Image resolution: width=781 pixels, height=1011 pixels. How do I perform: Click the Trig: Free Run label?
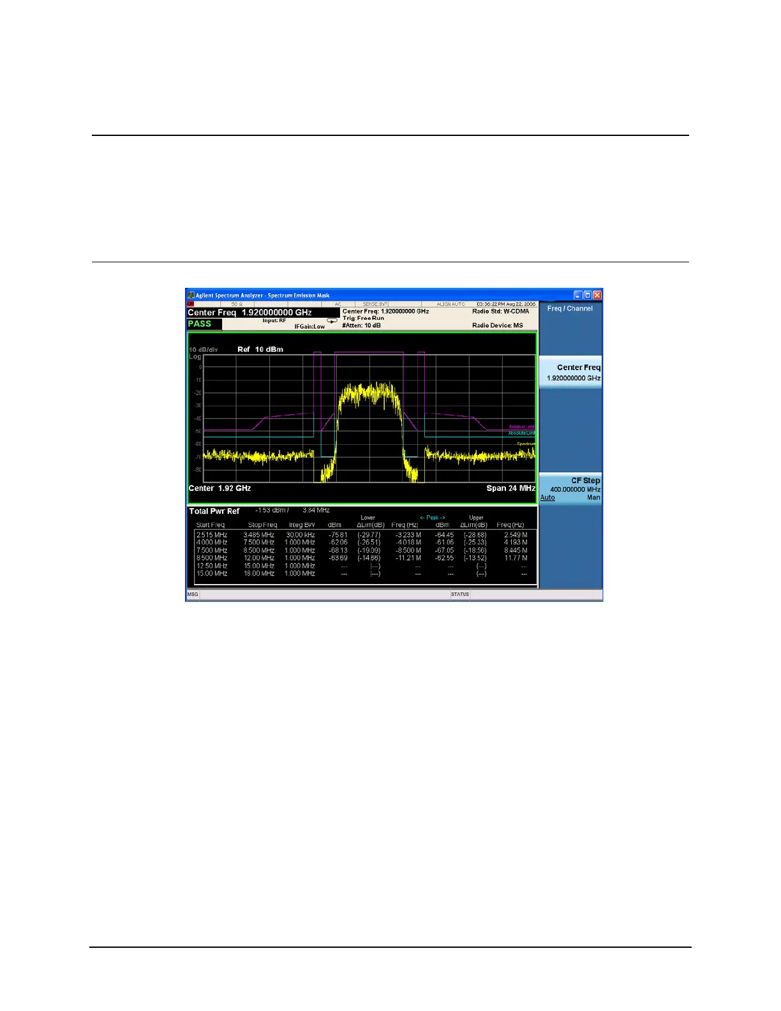[x=363, y=318]
